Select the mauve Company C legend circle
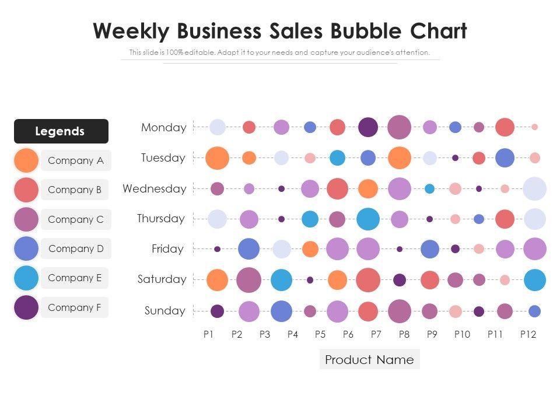This screenshot has height=420, width=560. coord(26,219)
